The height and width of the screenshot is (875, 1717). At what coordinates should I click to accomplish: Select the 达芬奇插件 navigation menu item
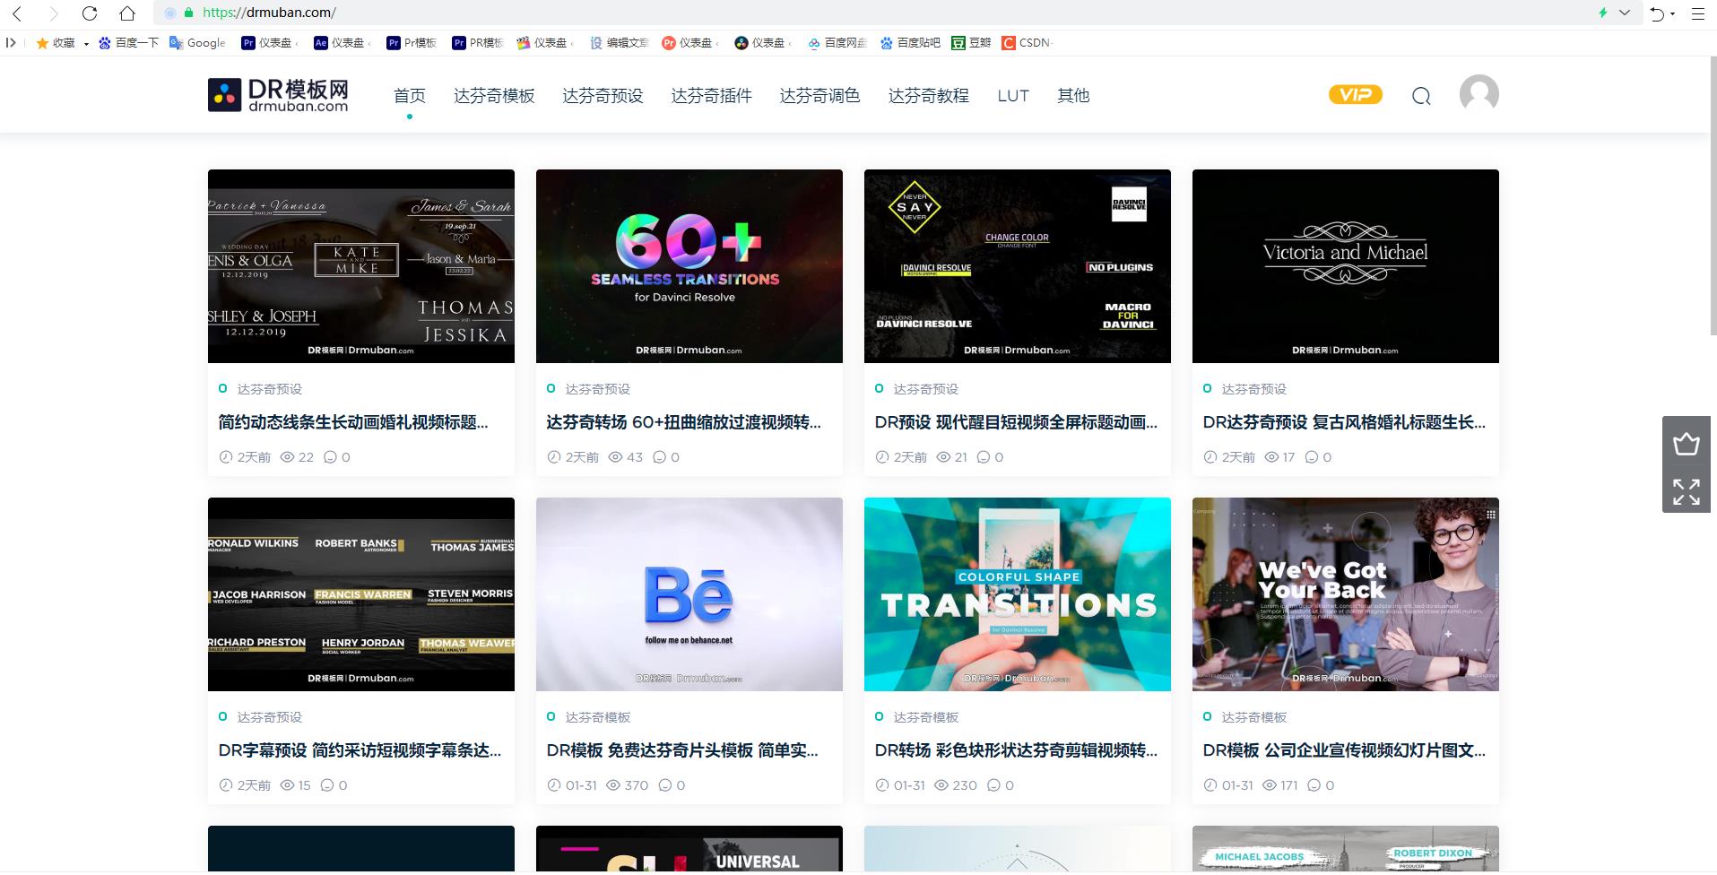pyautogui.click(x=711, y=96)
